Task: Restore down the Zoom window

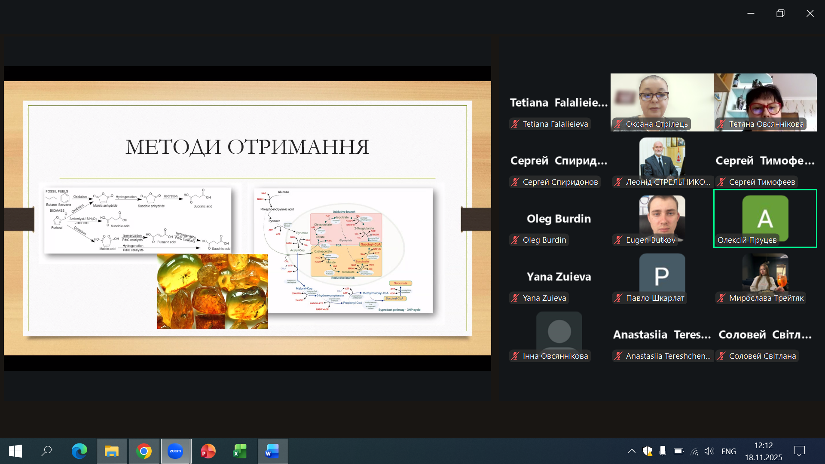Action: (x=780, y=13)
